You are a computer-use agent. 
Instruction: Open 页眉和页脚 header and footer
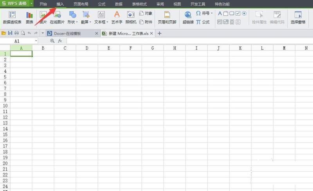[167, 18]
